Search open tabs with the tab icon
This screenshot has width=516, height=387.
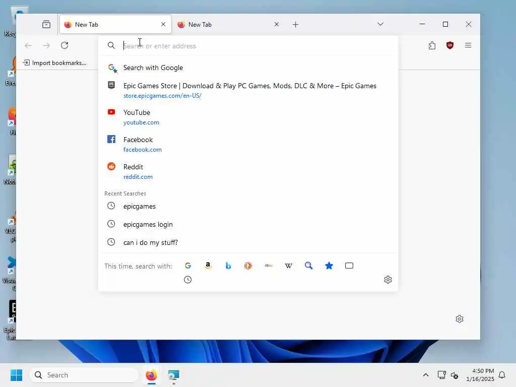point(349,266)
